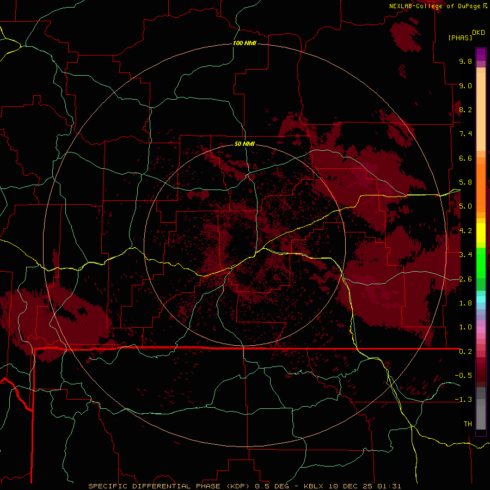This screenshot has height=490, width=490.
Task: Click the 7.4 value on the color scale
Action: 465,134
